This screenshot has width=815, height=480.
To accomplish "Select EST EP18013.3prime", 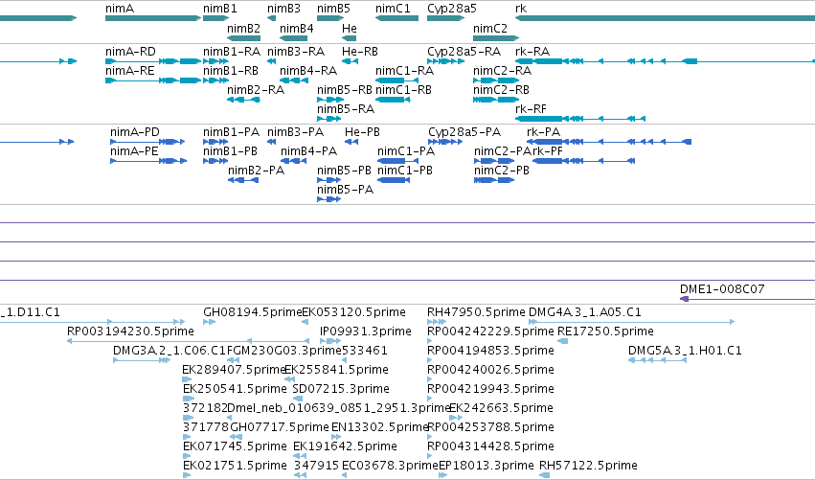I will (487, 466).
